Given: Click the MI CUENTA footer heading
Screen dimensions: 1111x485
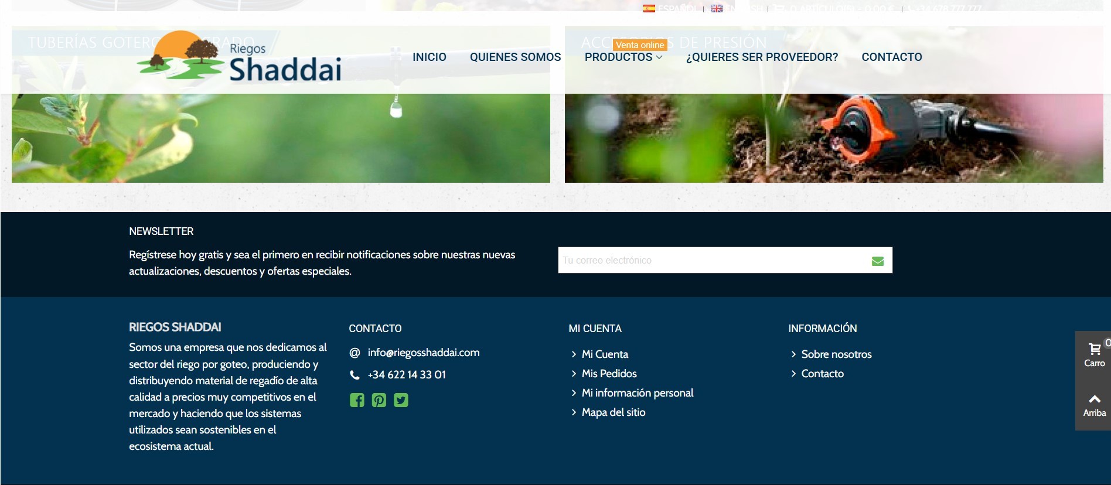Looking at the screenshot, I should [x=595, y=329].
